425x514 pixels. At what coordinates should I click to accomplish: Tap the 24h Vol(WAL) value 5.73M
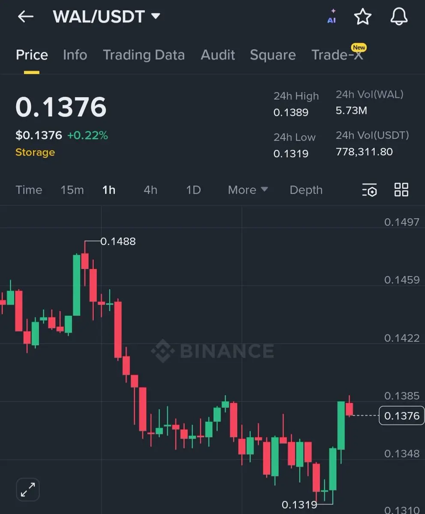tap(351, 111)
